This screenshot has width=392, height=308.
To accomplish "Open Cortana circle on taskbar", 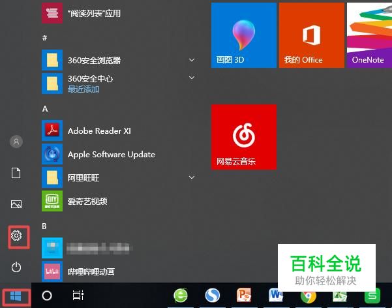I will tap(47, 296).
